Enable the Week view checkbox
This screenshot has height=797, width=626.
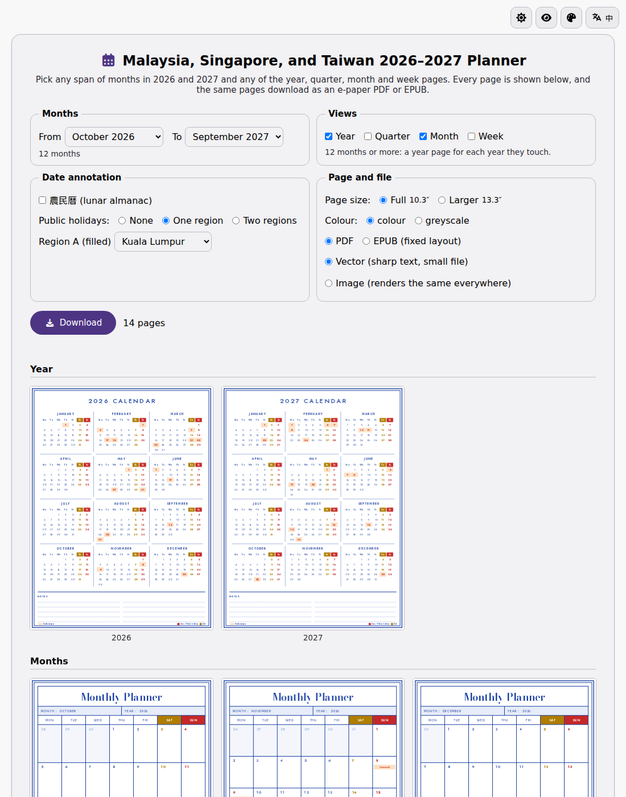[472, 137]
